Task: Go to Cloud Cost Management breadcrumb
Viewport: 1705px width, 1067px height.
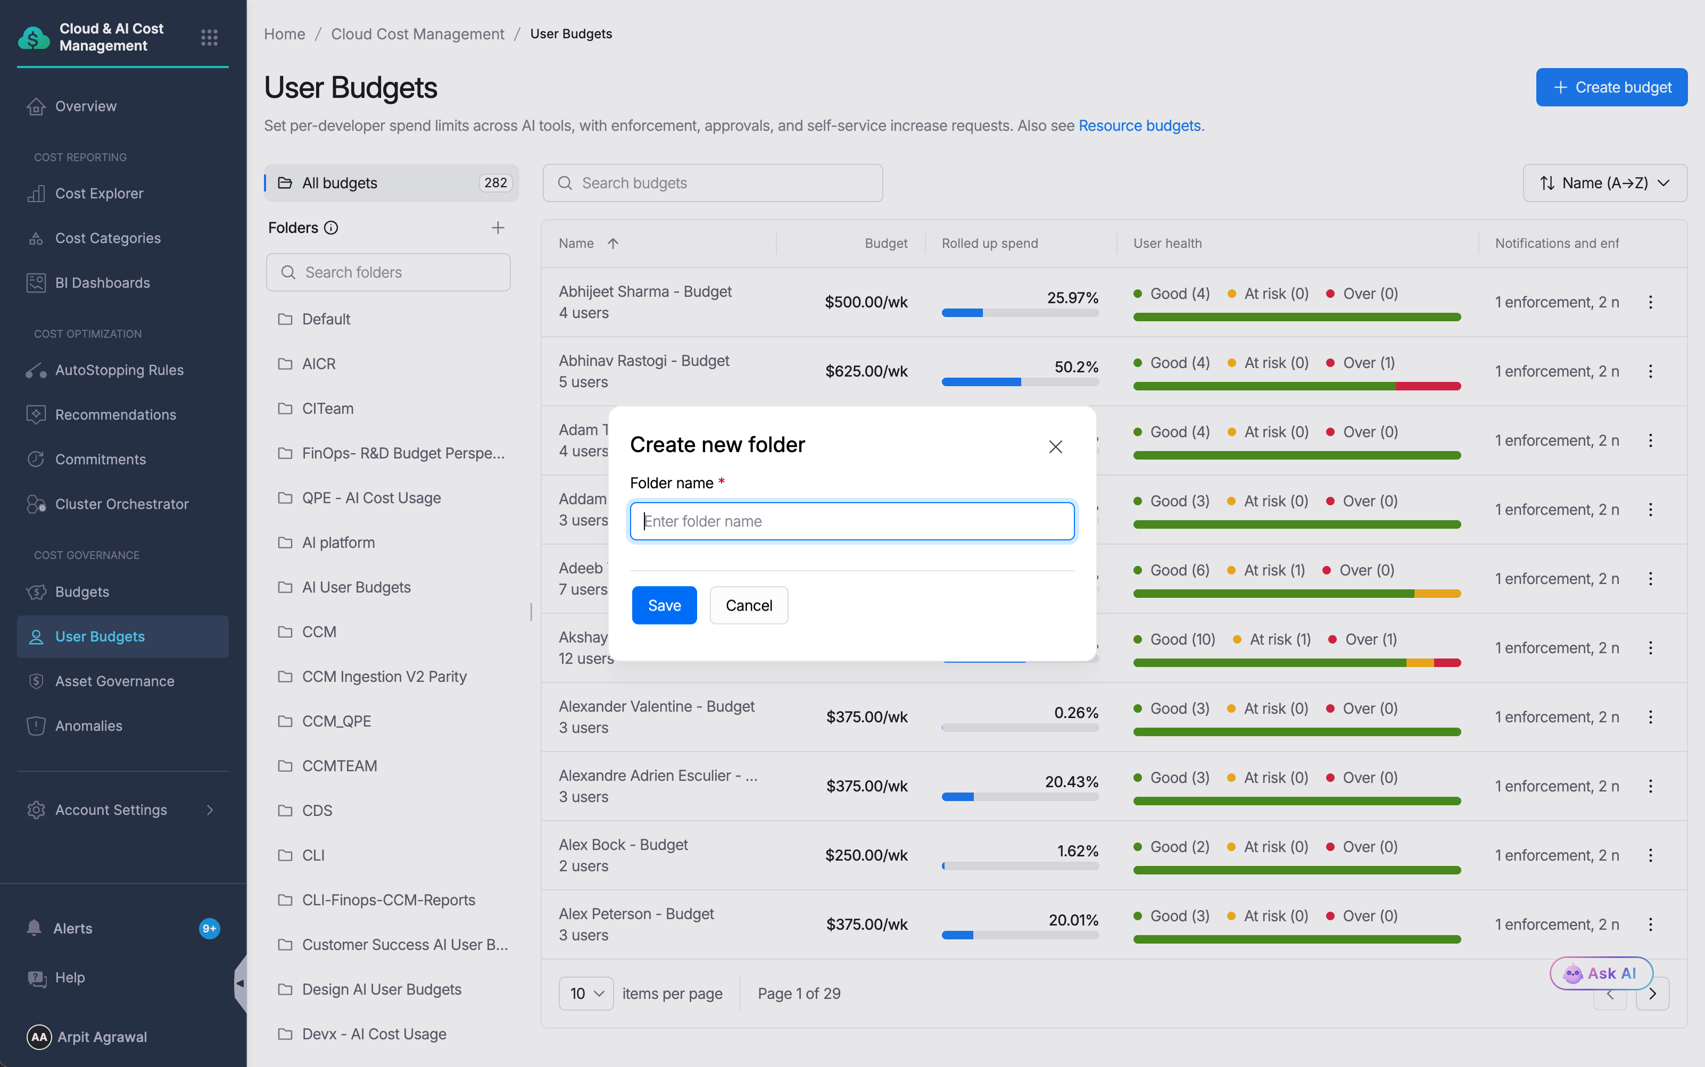Action: [418, 34]
